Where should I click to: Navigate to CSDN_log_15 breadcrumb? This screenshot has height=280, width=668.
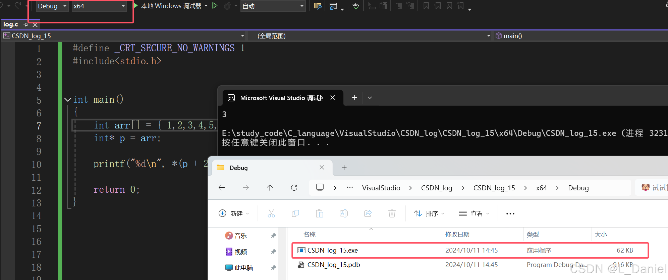click(494, 188)
